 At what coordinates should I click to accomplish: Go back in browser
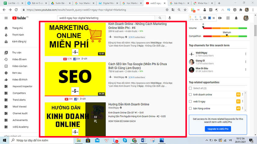coord(4,10)
